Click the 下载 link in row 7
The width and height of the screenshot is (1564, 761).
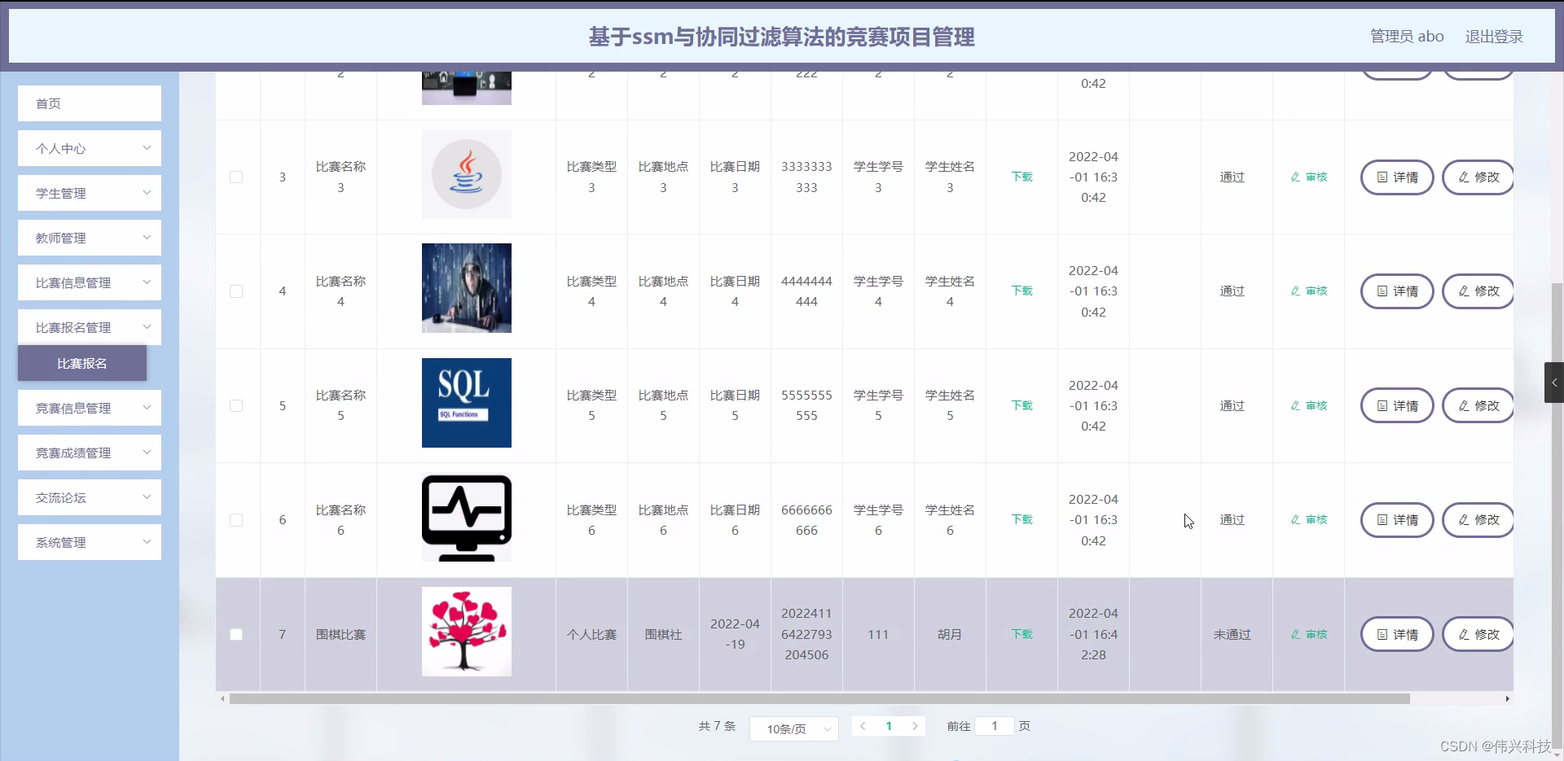(1021, 635)
